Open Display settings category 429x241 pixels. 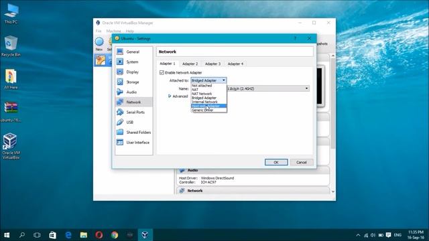[x=133, y=72]
